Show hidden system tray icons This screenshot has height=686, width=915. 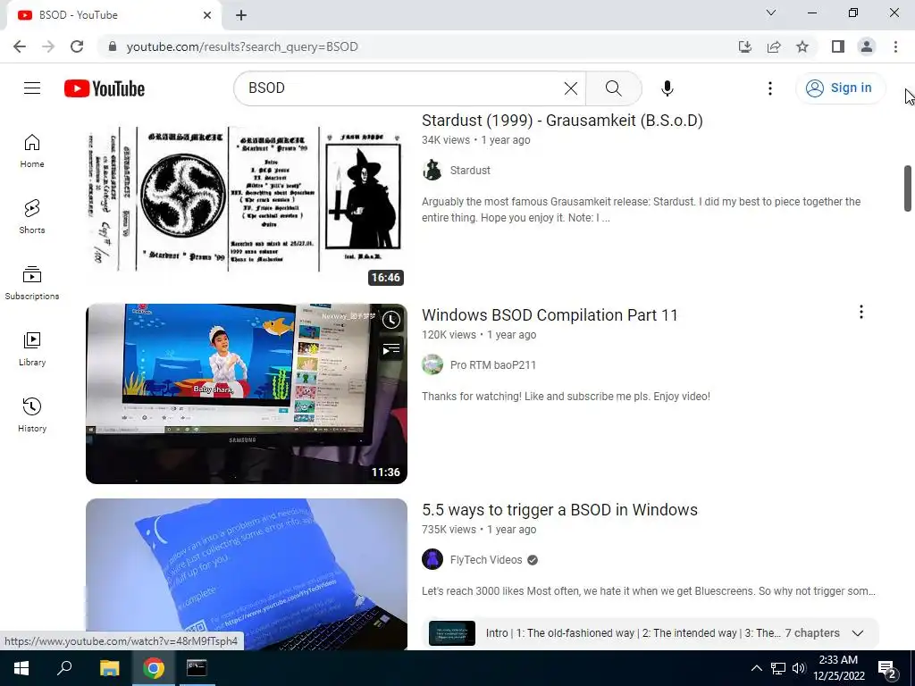click(756, 668)
